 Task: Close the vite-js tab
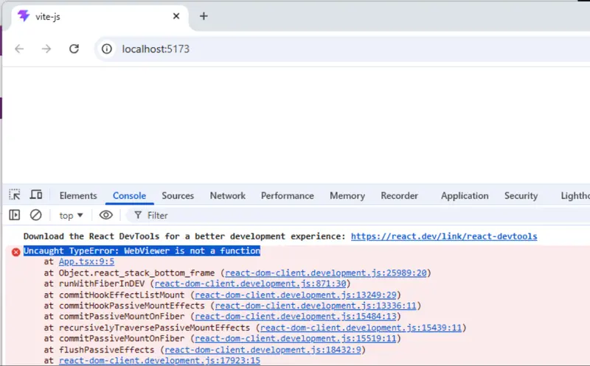click(x=176, y=16)
